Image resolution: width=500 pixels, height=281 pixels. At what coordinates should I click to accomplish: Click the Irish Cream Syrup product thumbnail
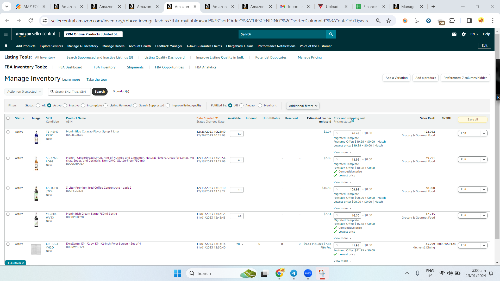(36, 220)
